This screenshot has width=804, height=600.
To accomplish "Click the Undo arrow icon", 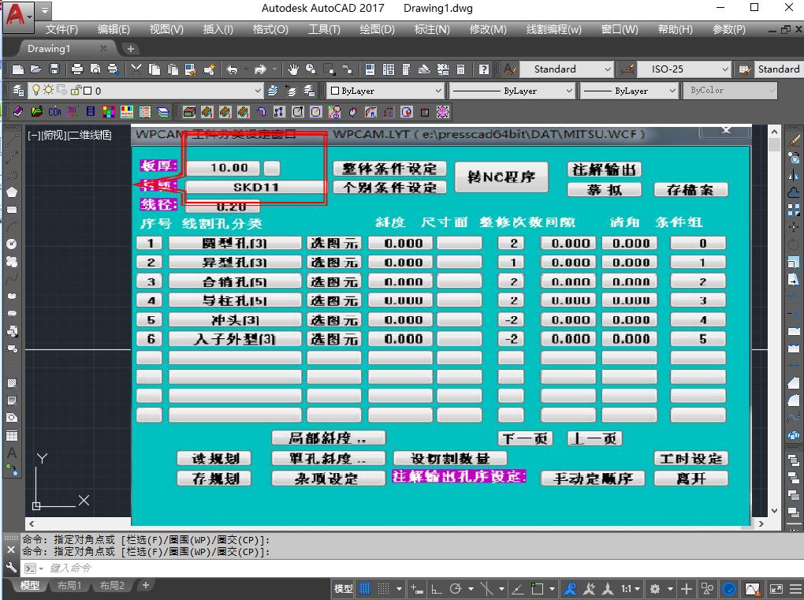I will (x=233, y=69).
